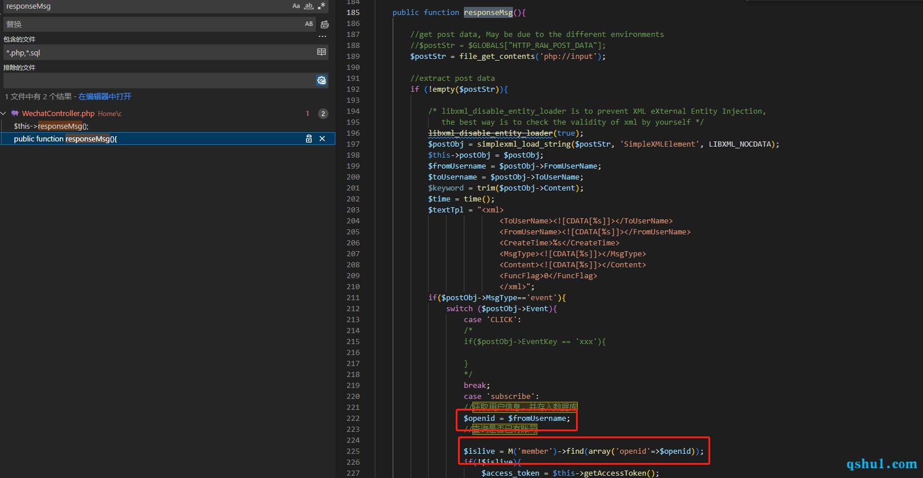Screen dimensions: 923x478
Task: Select WechatController.php in the search results
Action: click(58, 114)
